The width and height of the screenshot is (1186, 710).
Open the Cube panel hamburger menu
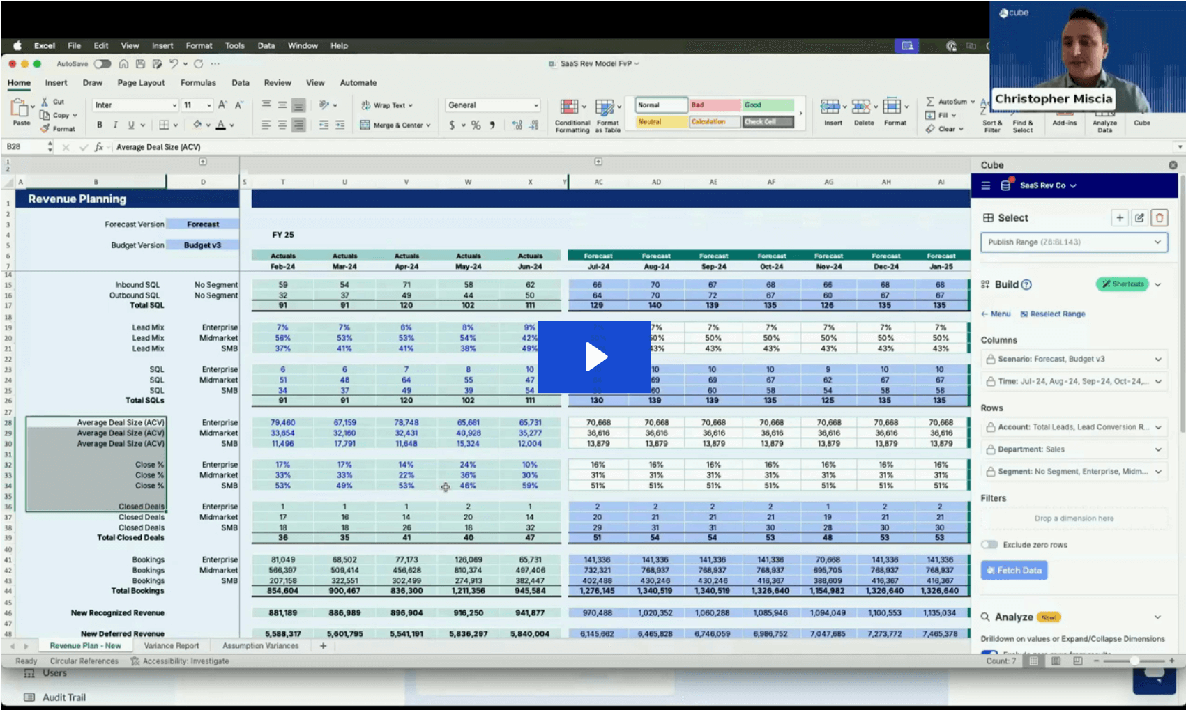click(x=986, y=186)
